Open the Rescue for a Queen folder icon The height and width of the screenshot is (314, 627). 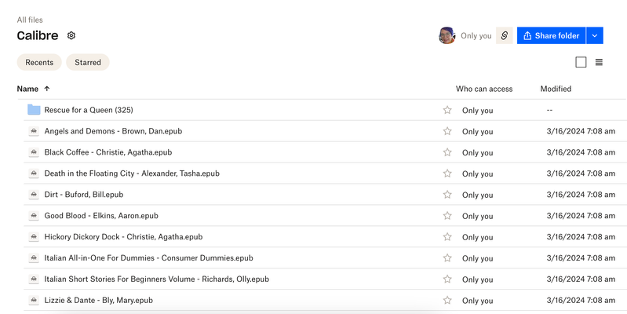[34, 110]
